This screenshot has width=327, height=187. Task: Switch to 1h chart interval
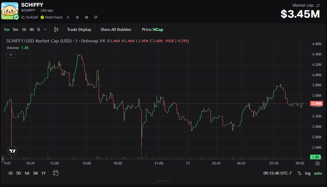pyautogui.click(x=24, y=29)
